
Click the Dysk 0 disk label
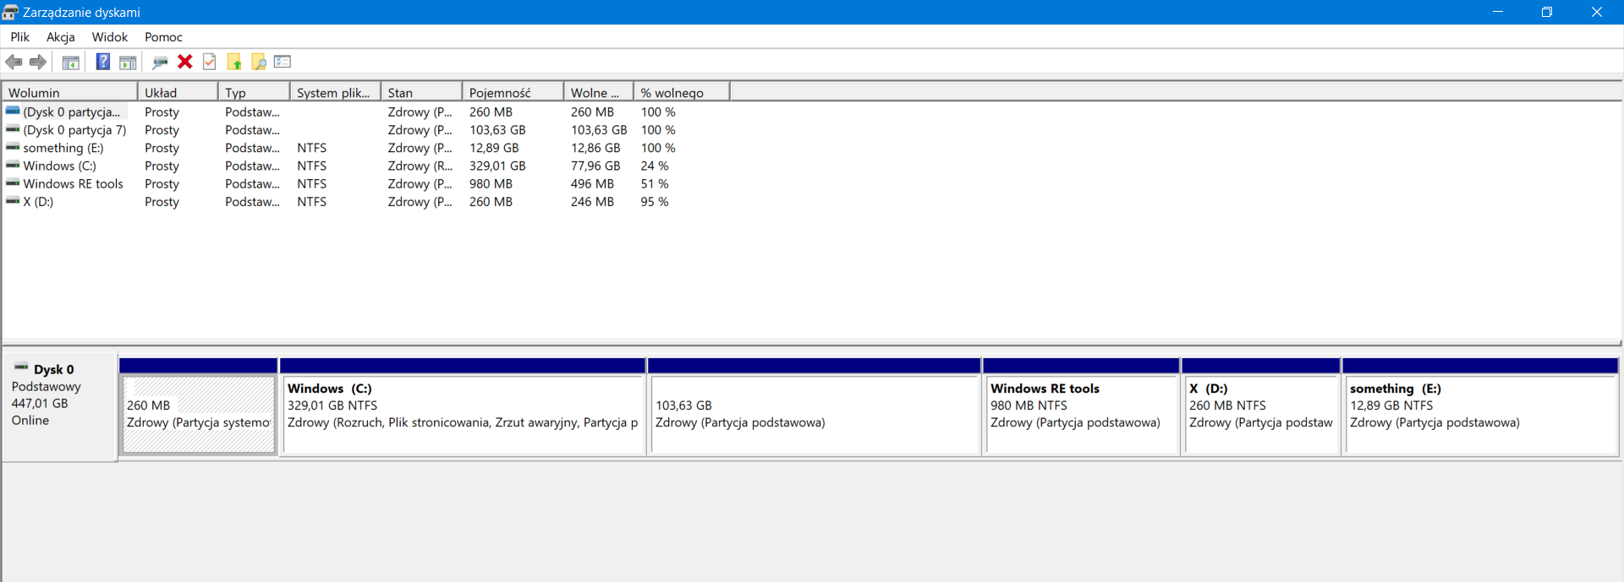coord(53,370)
